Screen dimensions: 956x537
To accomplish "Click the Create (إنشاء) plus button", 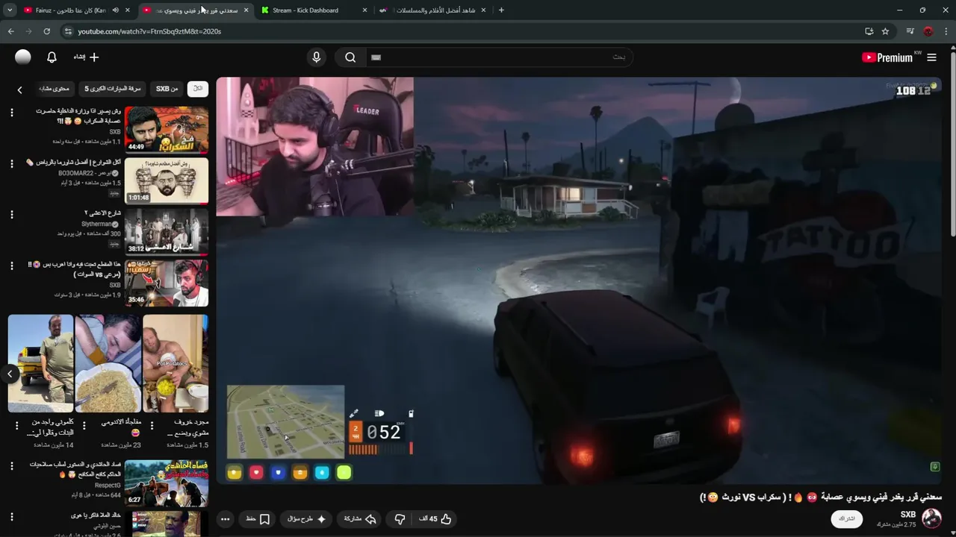I will click(x=86, y=57).
